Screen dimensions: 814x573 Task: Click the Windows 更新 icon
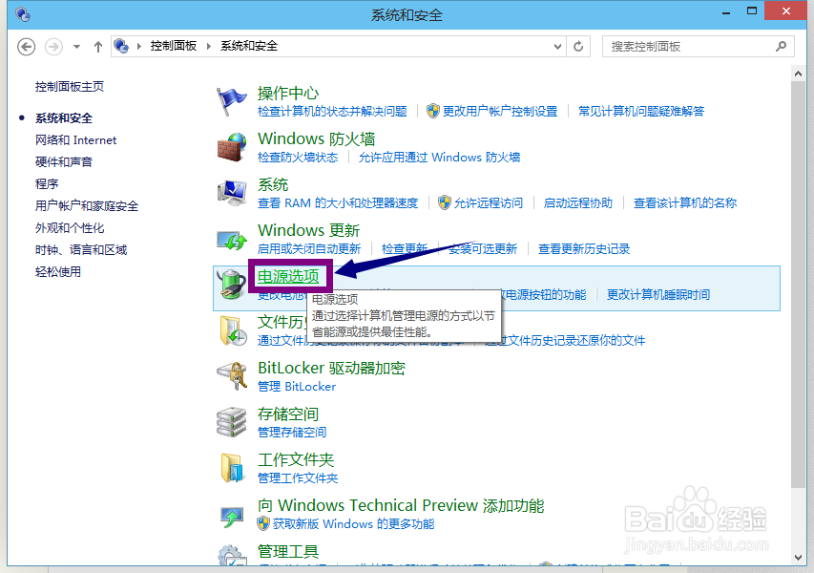point(231,237)
